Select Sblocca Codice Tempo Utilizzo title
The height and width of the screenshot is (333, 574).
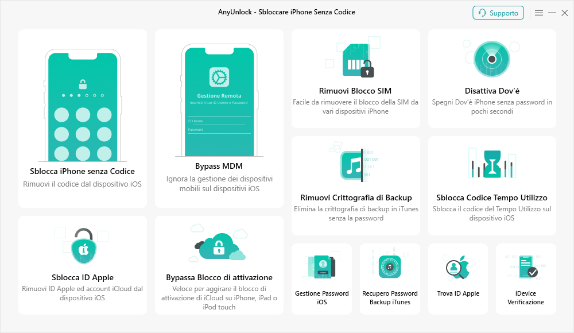click(492, 198)
